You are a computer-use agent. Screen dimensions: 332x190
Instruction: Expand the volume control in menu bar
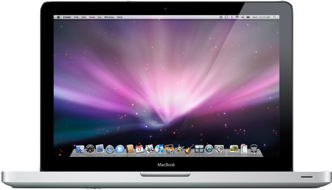(x=242, y=17)
